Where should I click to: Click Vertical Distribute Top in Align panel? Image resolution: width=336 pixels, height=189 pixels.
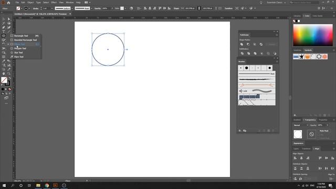295,169
